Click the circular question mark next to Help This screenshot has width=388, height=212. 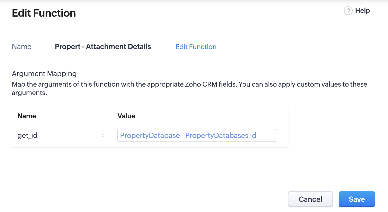348,11
